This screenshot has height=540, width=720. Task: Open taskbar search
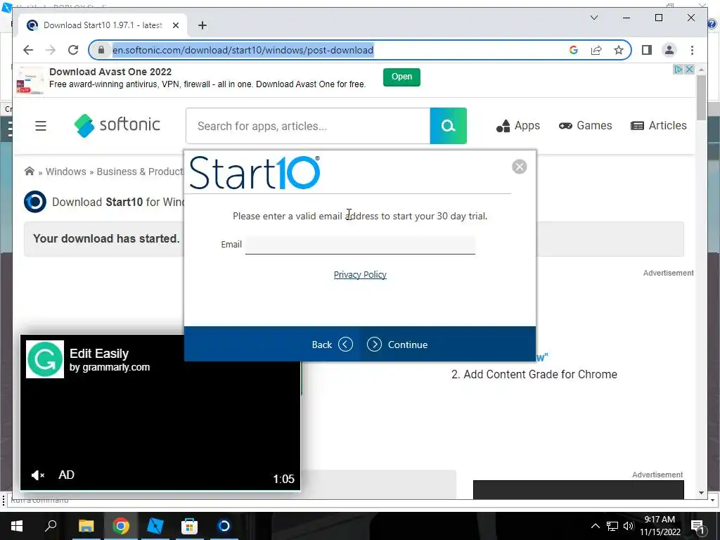click(x=51, y=526)
